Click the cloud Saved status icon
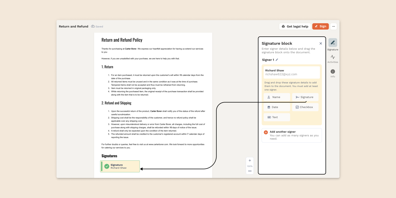396x198 pixels. pos(93,26)
